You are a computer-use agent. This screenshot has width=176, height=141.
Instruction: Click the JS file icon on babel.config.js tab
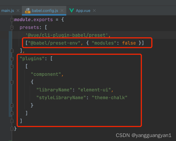(x=28, y=11)
